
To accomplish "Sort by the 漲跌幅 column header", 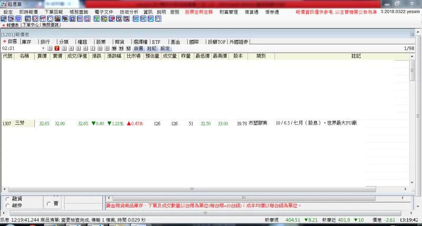I will [x=114, y=56].
